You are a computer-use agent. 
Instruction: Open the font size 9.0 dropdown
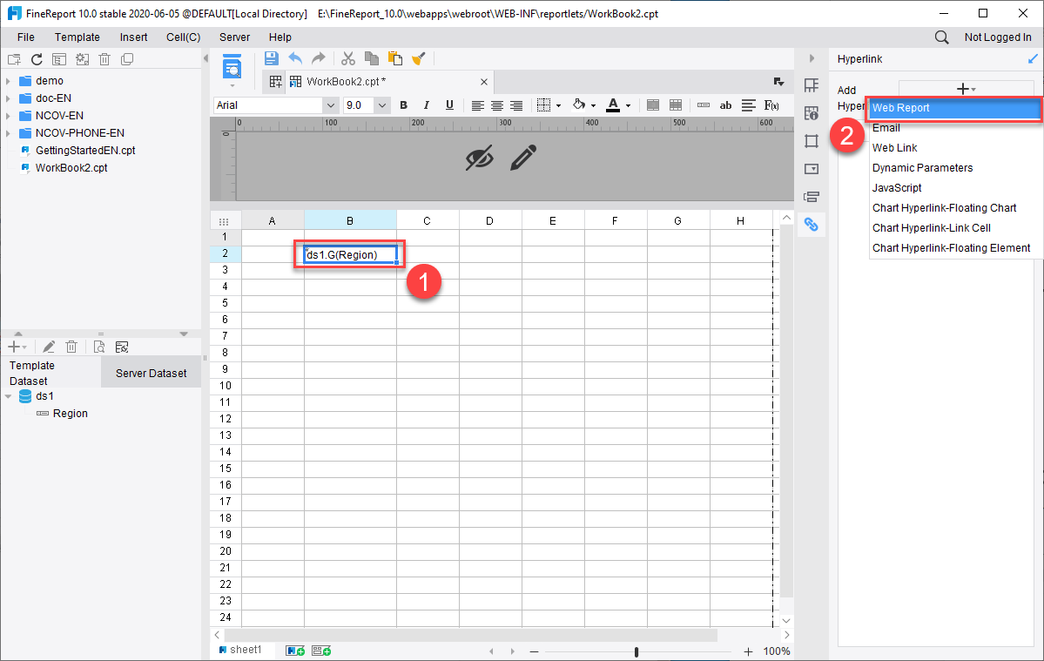point(381,105)
